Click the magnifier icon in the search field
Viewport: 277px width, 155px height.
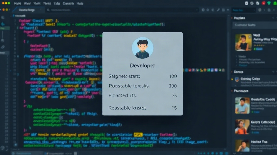(48, 10)
